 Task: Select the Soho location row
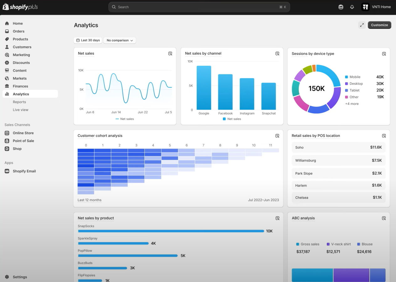(339, 147)
